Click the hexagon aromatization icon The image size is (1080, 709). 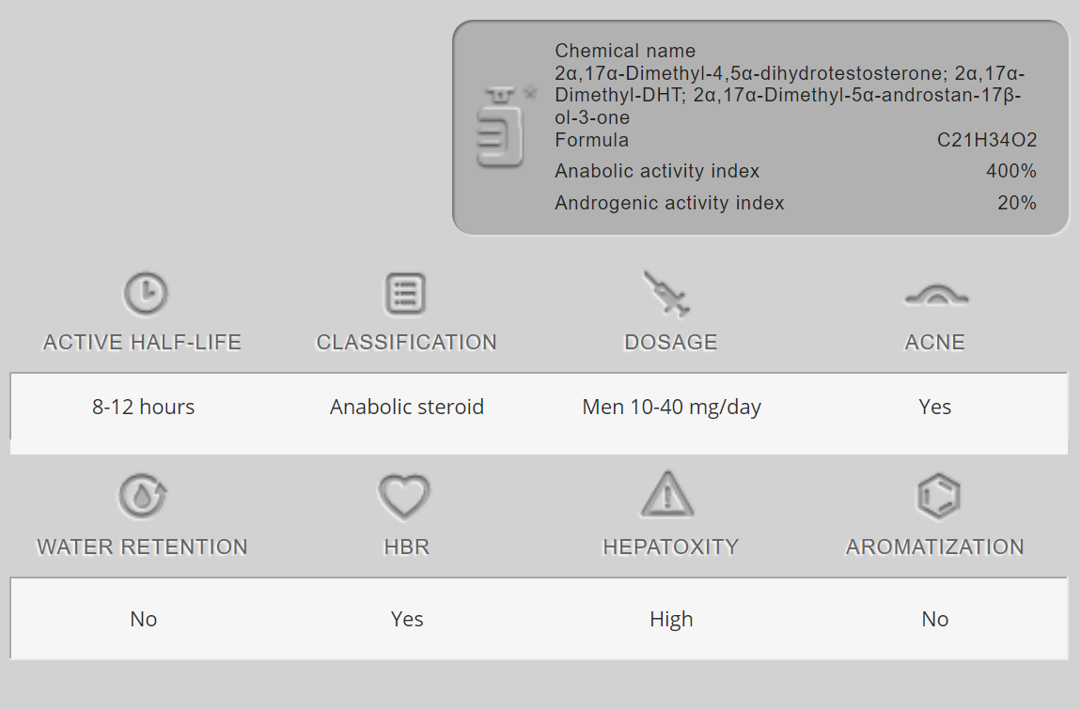point(937,496)
